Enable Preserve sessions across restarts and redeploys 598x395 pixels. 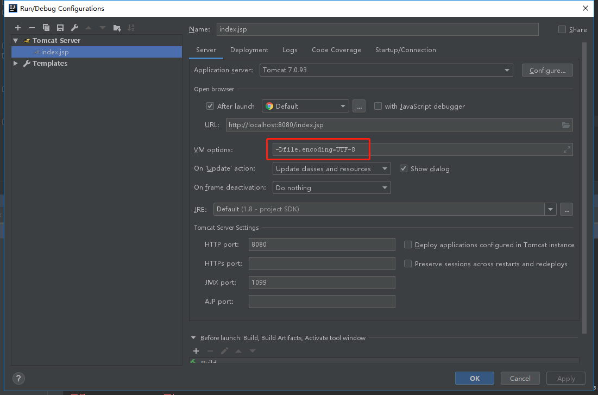click(408, 264)
